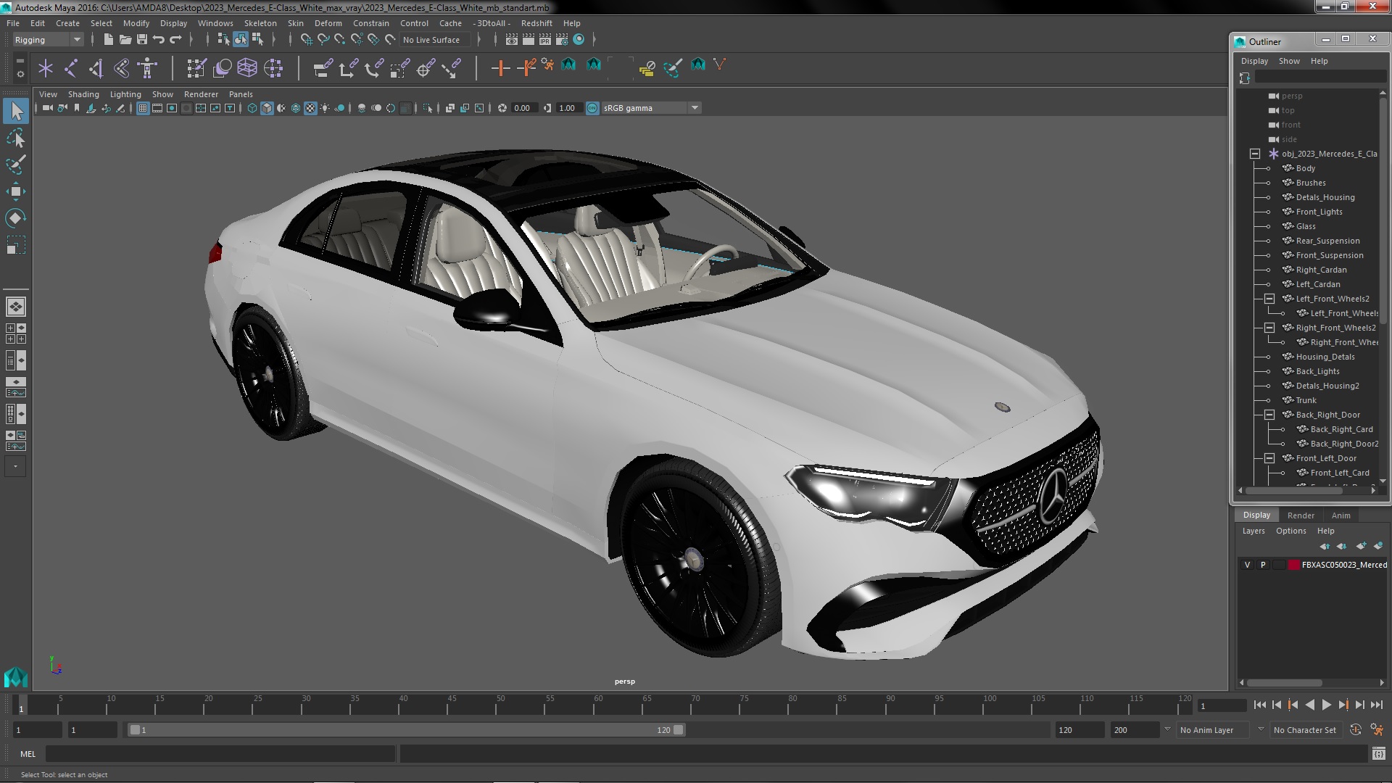
Task: Click the Redo arrow icon
Action: (x=176, y=39)
